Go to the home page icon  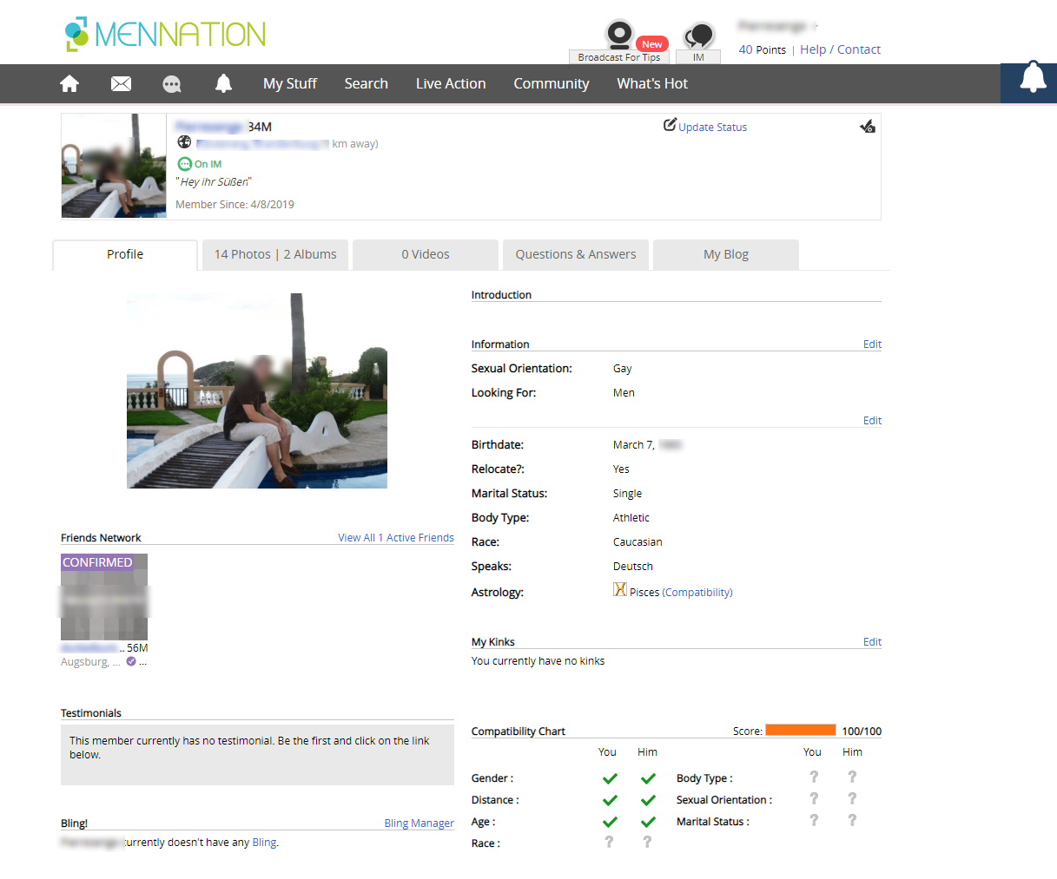coord(69,83)
